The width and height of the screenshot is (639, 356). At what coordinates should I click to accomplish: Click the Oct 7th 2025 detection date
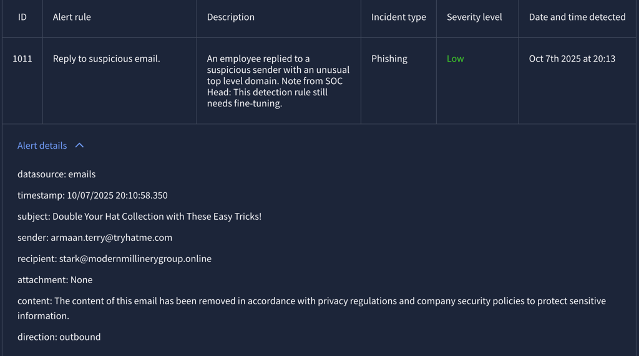click(572, 59)
